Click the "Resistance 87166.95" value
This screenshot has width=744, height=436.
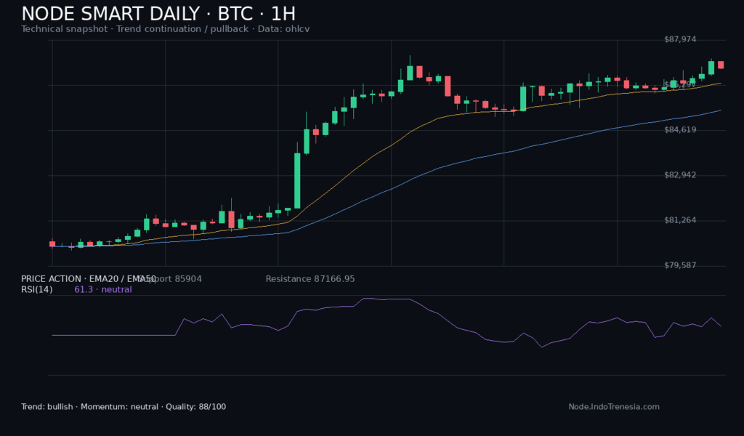click(310, 279)
